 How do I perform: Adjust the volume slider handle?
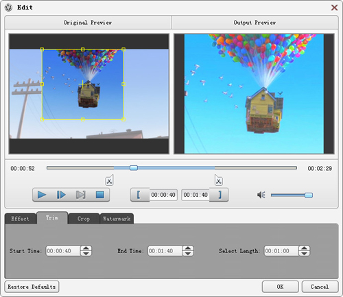point(309,195)
